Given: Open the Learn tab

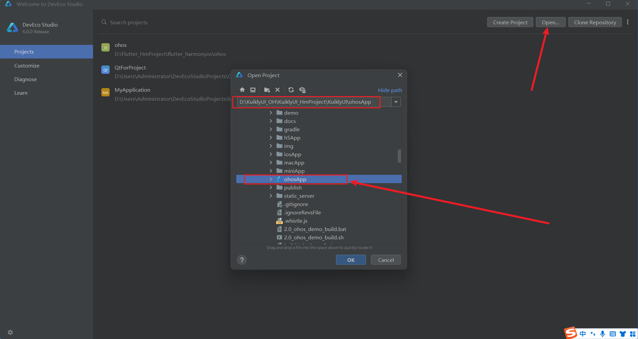Looking at the screenshot, I should tap(47, 93).
